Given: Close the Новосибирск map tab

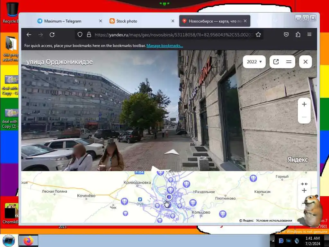Looking at the screenshot, I should click(x=245, y=21).
